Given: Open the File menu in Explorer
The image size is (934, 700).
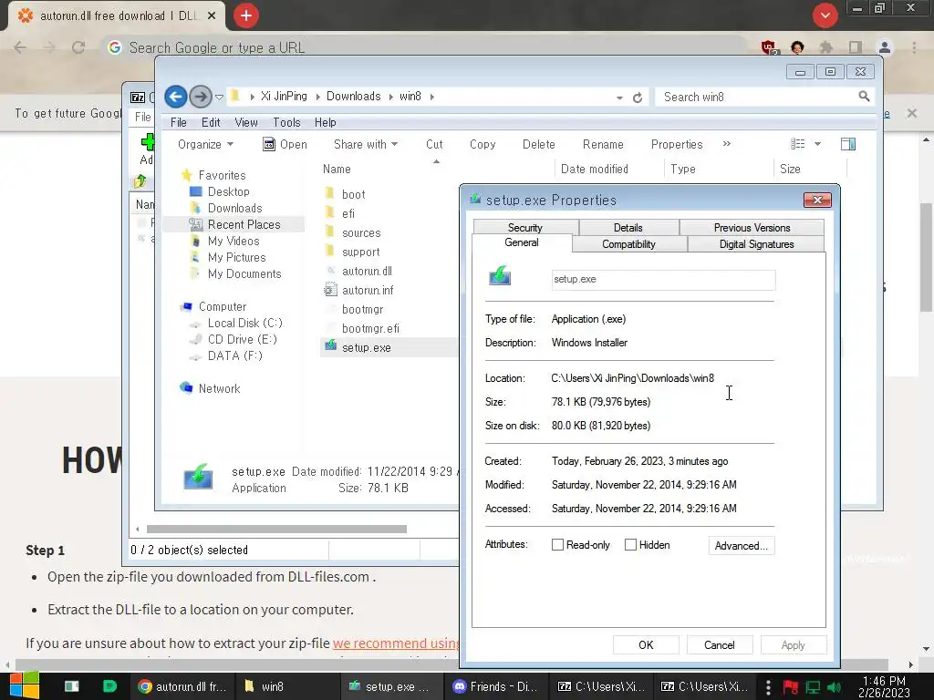Looking at the screenshot, I should coord(178,122).
